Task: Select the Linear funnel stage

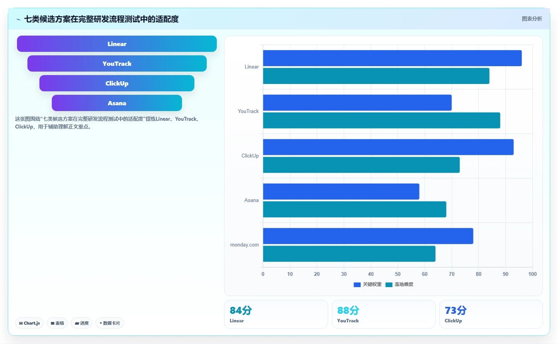Action: [x=117, y=44]
